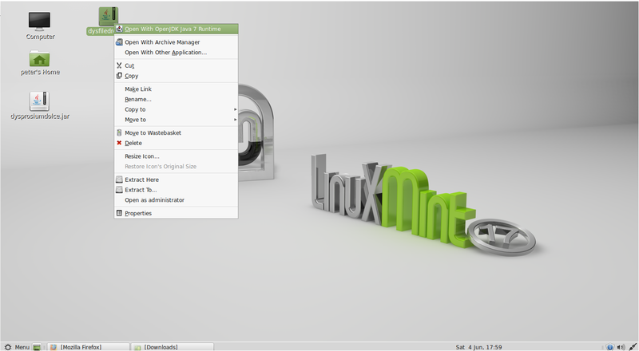Choose Resize Icon…

tap(176, 156)
